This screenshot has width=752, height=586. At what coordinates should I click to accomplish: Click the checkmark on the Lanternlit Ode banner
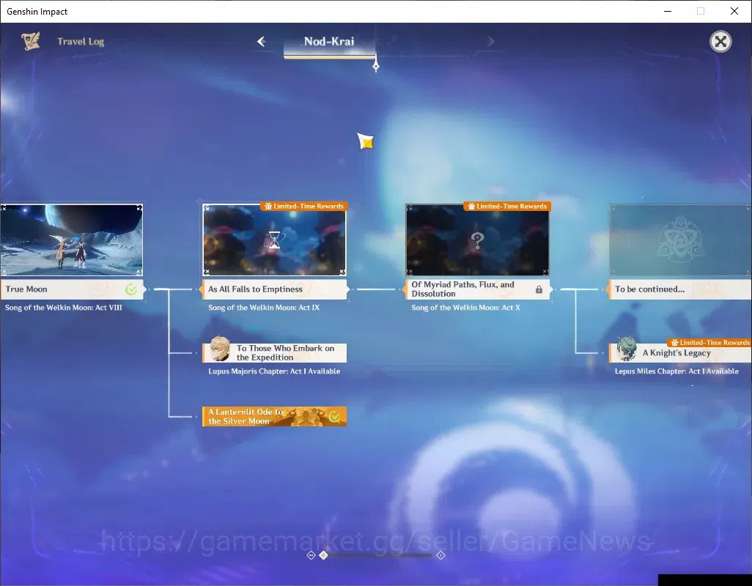334,417
